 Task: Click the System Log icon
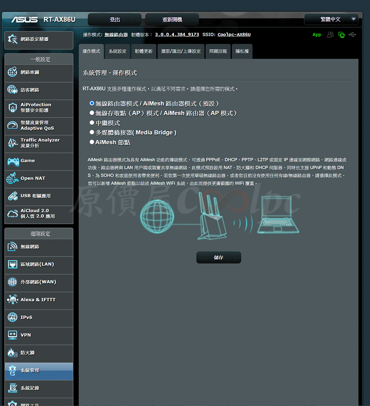tap(12, 388)
